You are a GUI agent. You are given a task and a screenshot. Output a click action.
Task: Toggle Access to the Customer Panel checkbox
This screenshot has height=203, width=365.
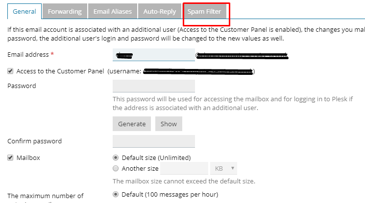11,71
